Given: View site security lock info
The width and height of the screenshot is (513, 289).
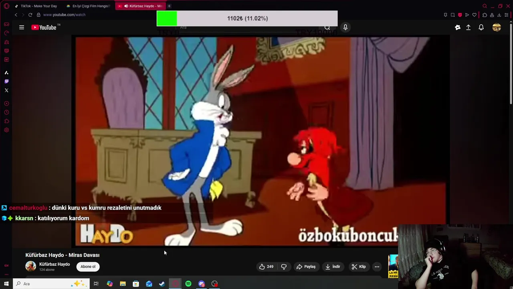Looking at the screenshot, I should point(38,15).
